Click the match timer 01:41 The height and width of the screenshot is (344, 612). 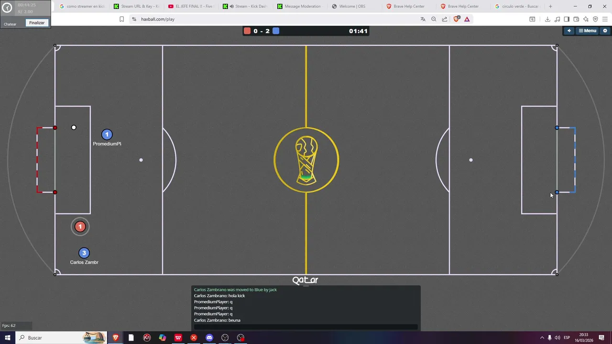[358, 31]
